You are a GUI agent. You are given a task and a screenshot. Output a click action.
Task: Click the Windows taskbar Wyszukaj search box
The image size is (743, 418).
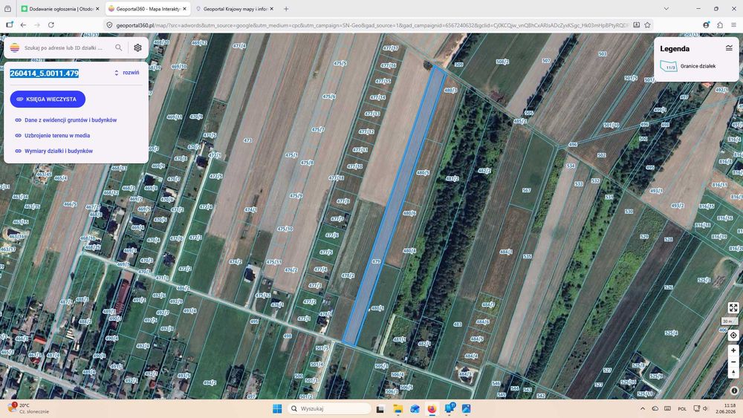point(330,408)
